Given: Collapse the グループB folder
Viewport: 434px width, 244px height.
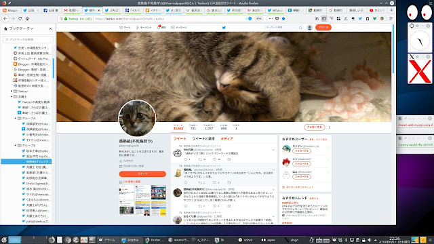Looking at the screenshot, I should coord(15,145).
